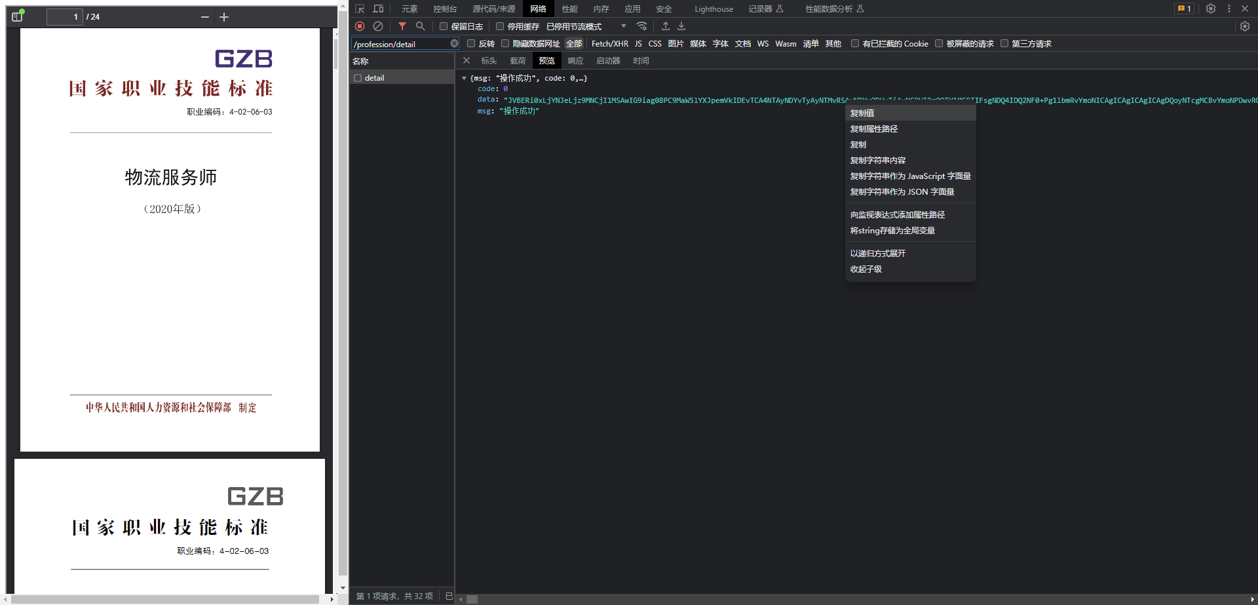Import HAR file with upload arrow
The width and height of the screenshot is (1258, 605).
coord(666,26)
